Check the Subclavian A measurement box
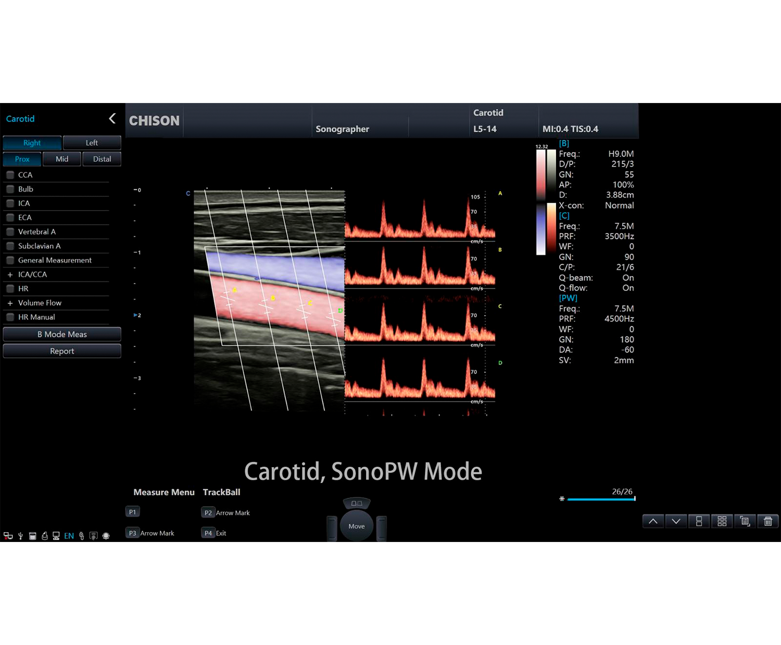The height and width of the screenshot is (645, 781). pos(10,246)
